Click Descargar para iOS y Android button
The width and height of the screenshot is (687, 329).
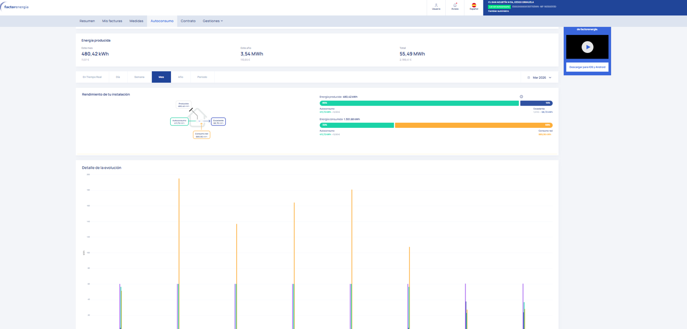(587, 67)
